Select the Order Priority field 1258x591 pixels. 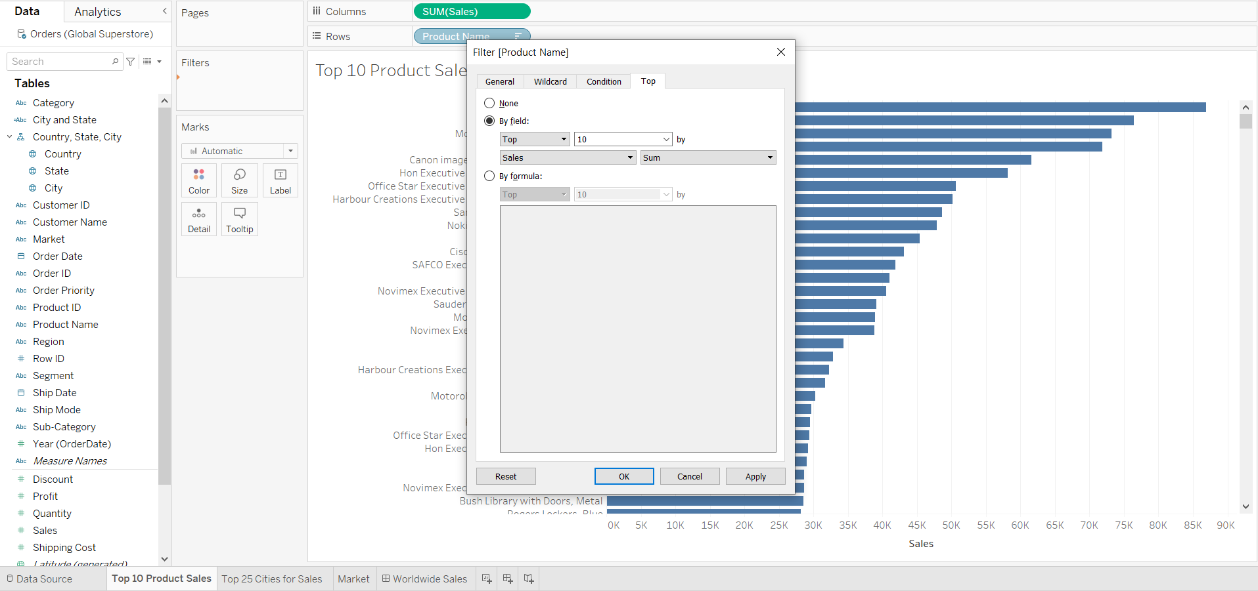tap(64, 291)
